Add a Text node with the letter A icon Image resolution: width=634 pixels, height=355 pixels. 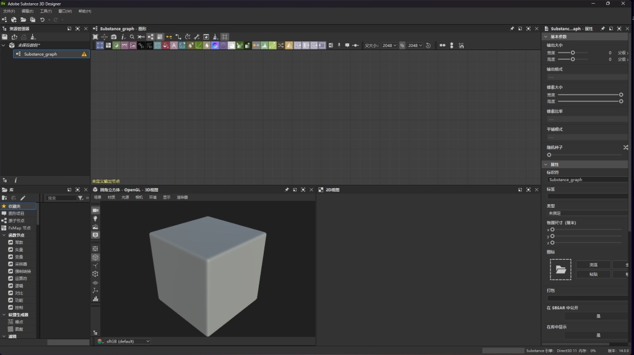coord(174,46)
